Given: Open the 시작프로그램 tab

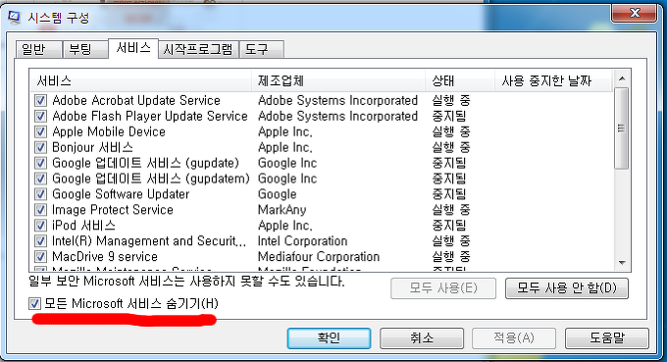Looking at the screenshot, I should 198,49.
